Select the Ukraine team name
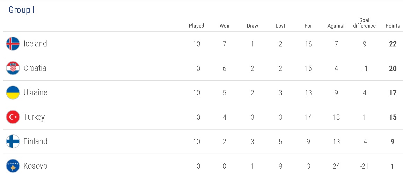This screenshot has height=177, width=403. (x=35, y=93)
